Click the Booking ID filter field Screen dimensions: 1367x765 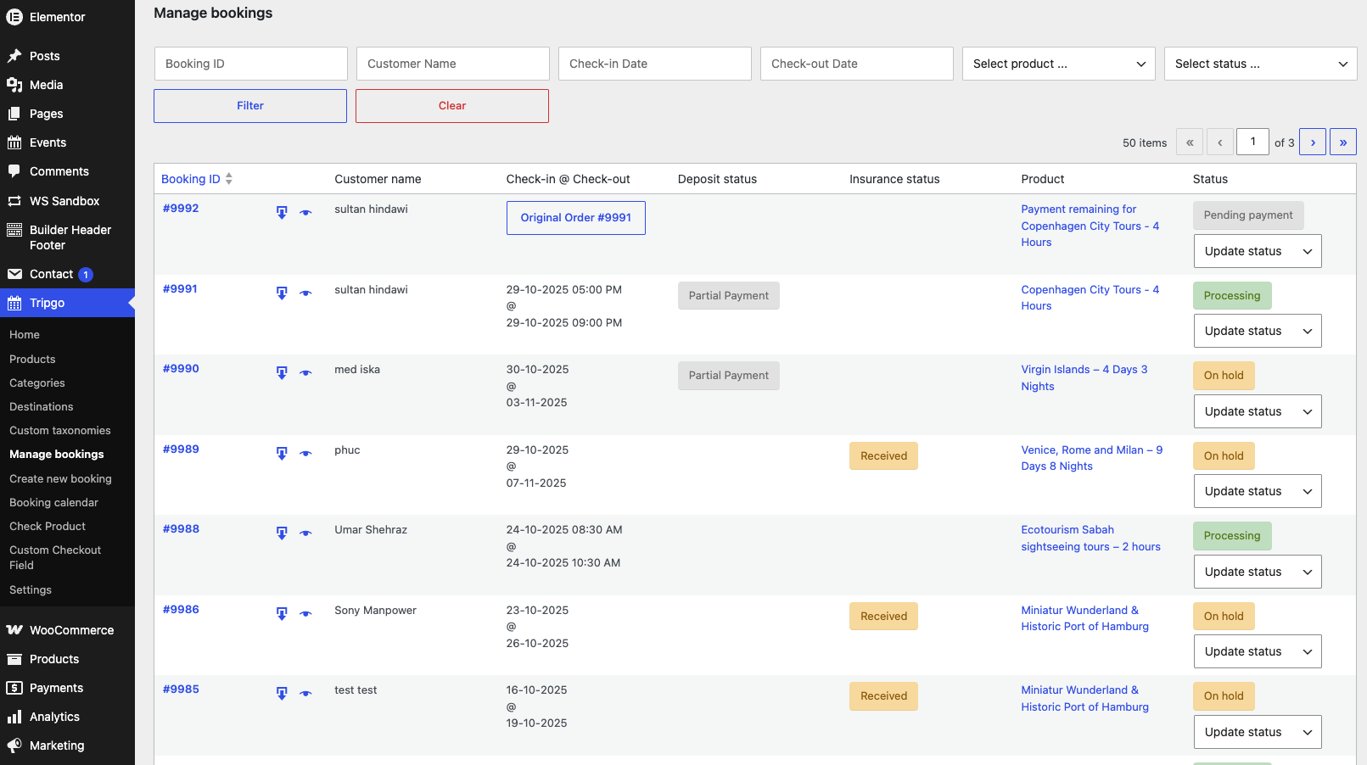251,64
